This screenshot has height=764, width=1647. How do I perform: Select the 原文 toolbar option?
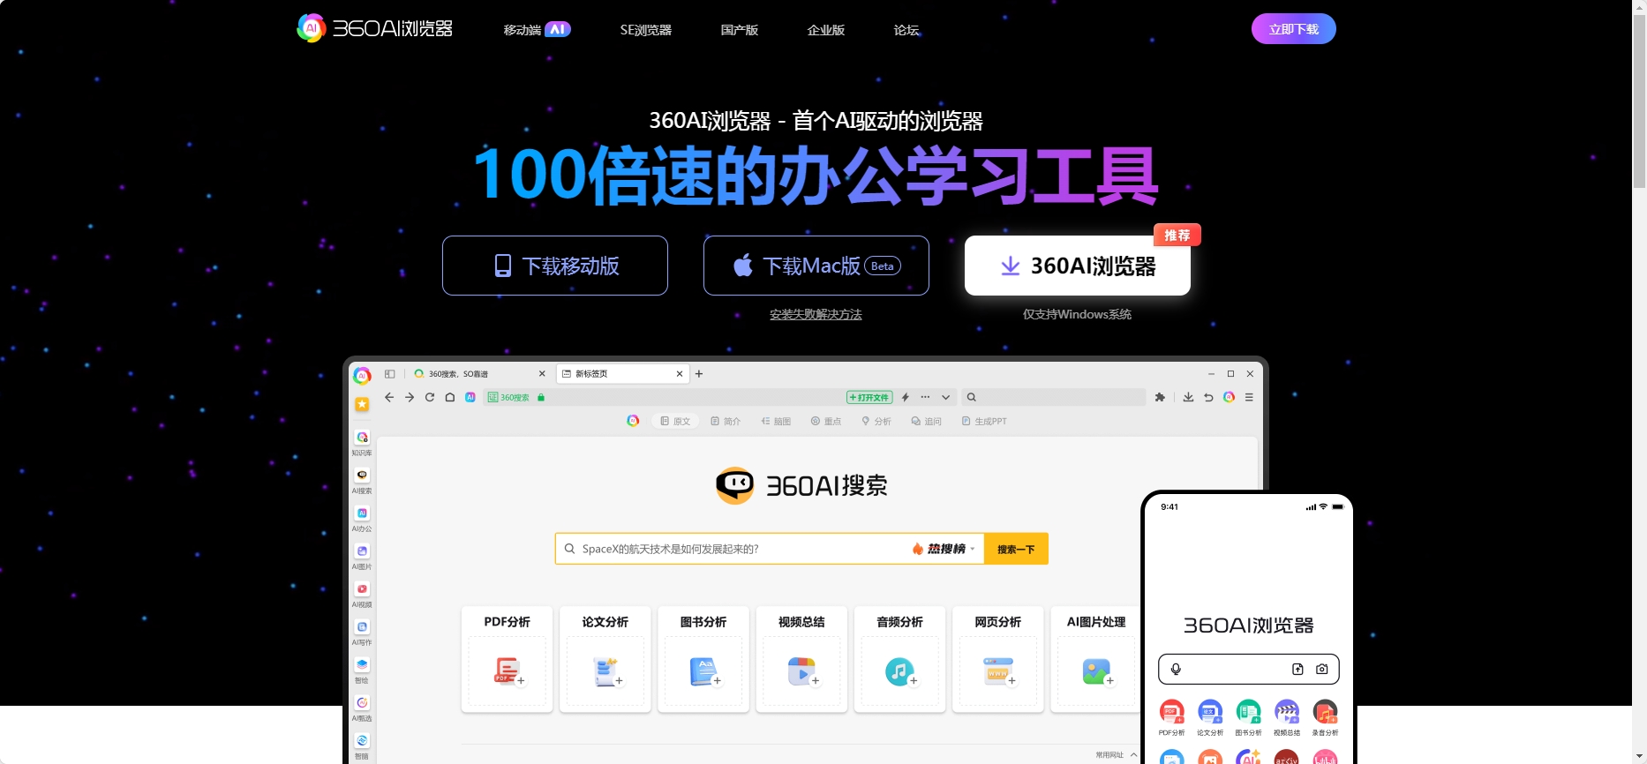point(675,421)
